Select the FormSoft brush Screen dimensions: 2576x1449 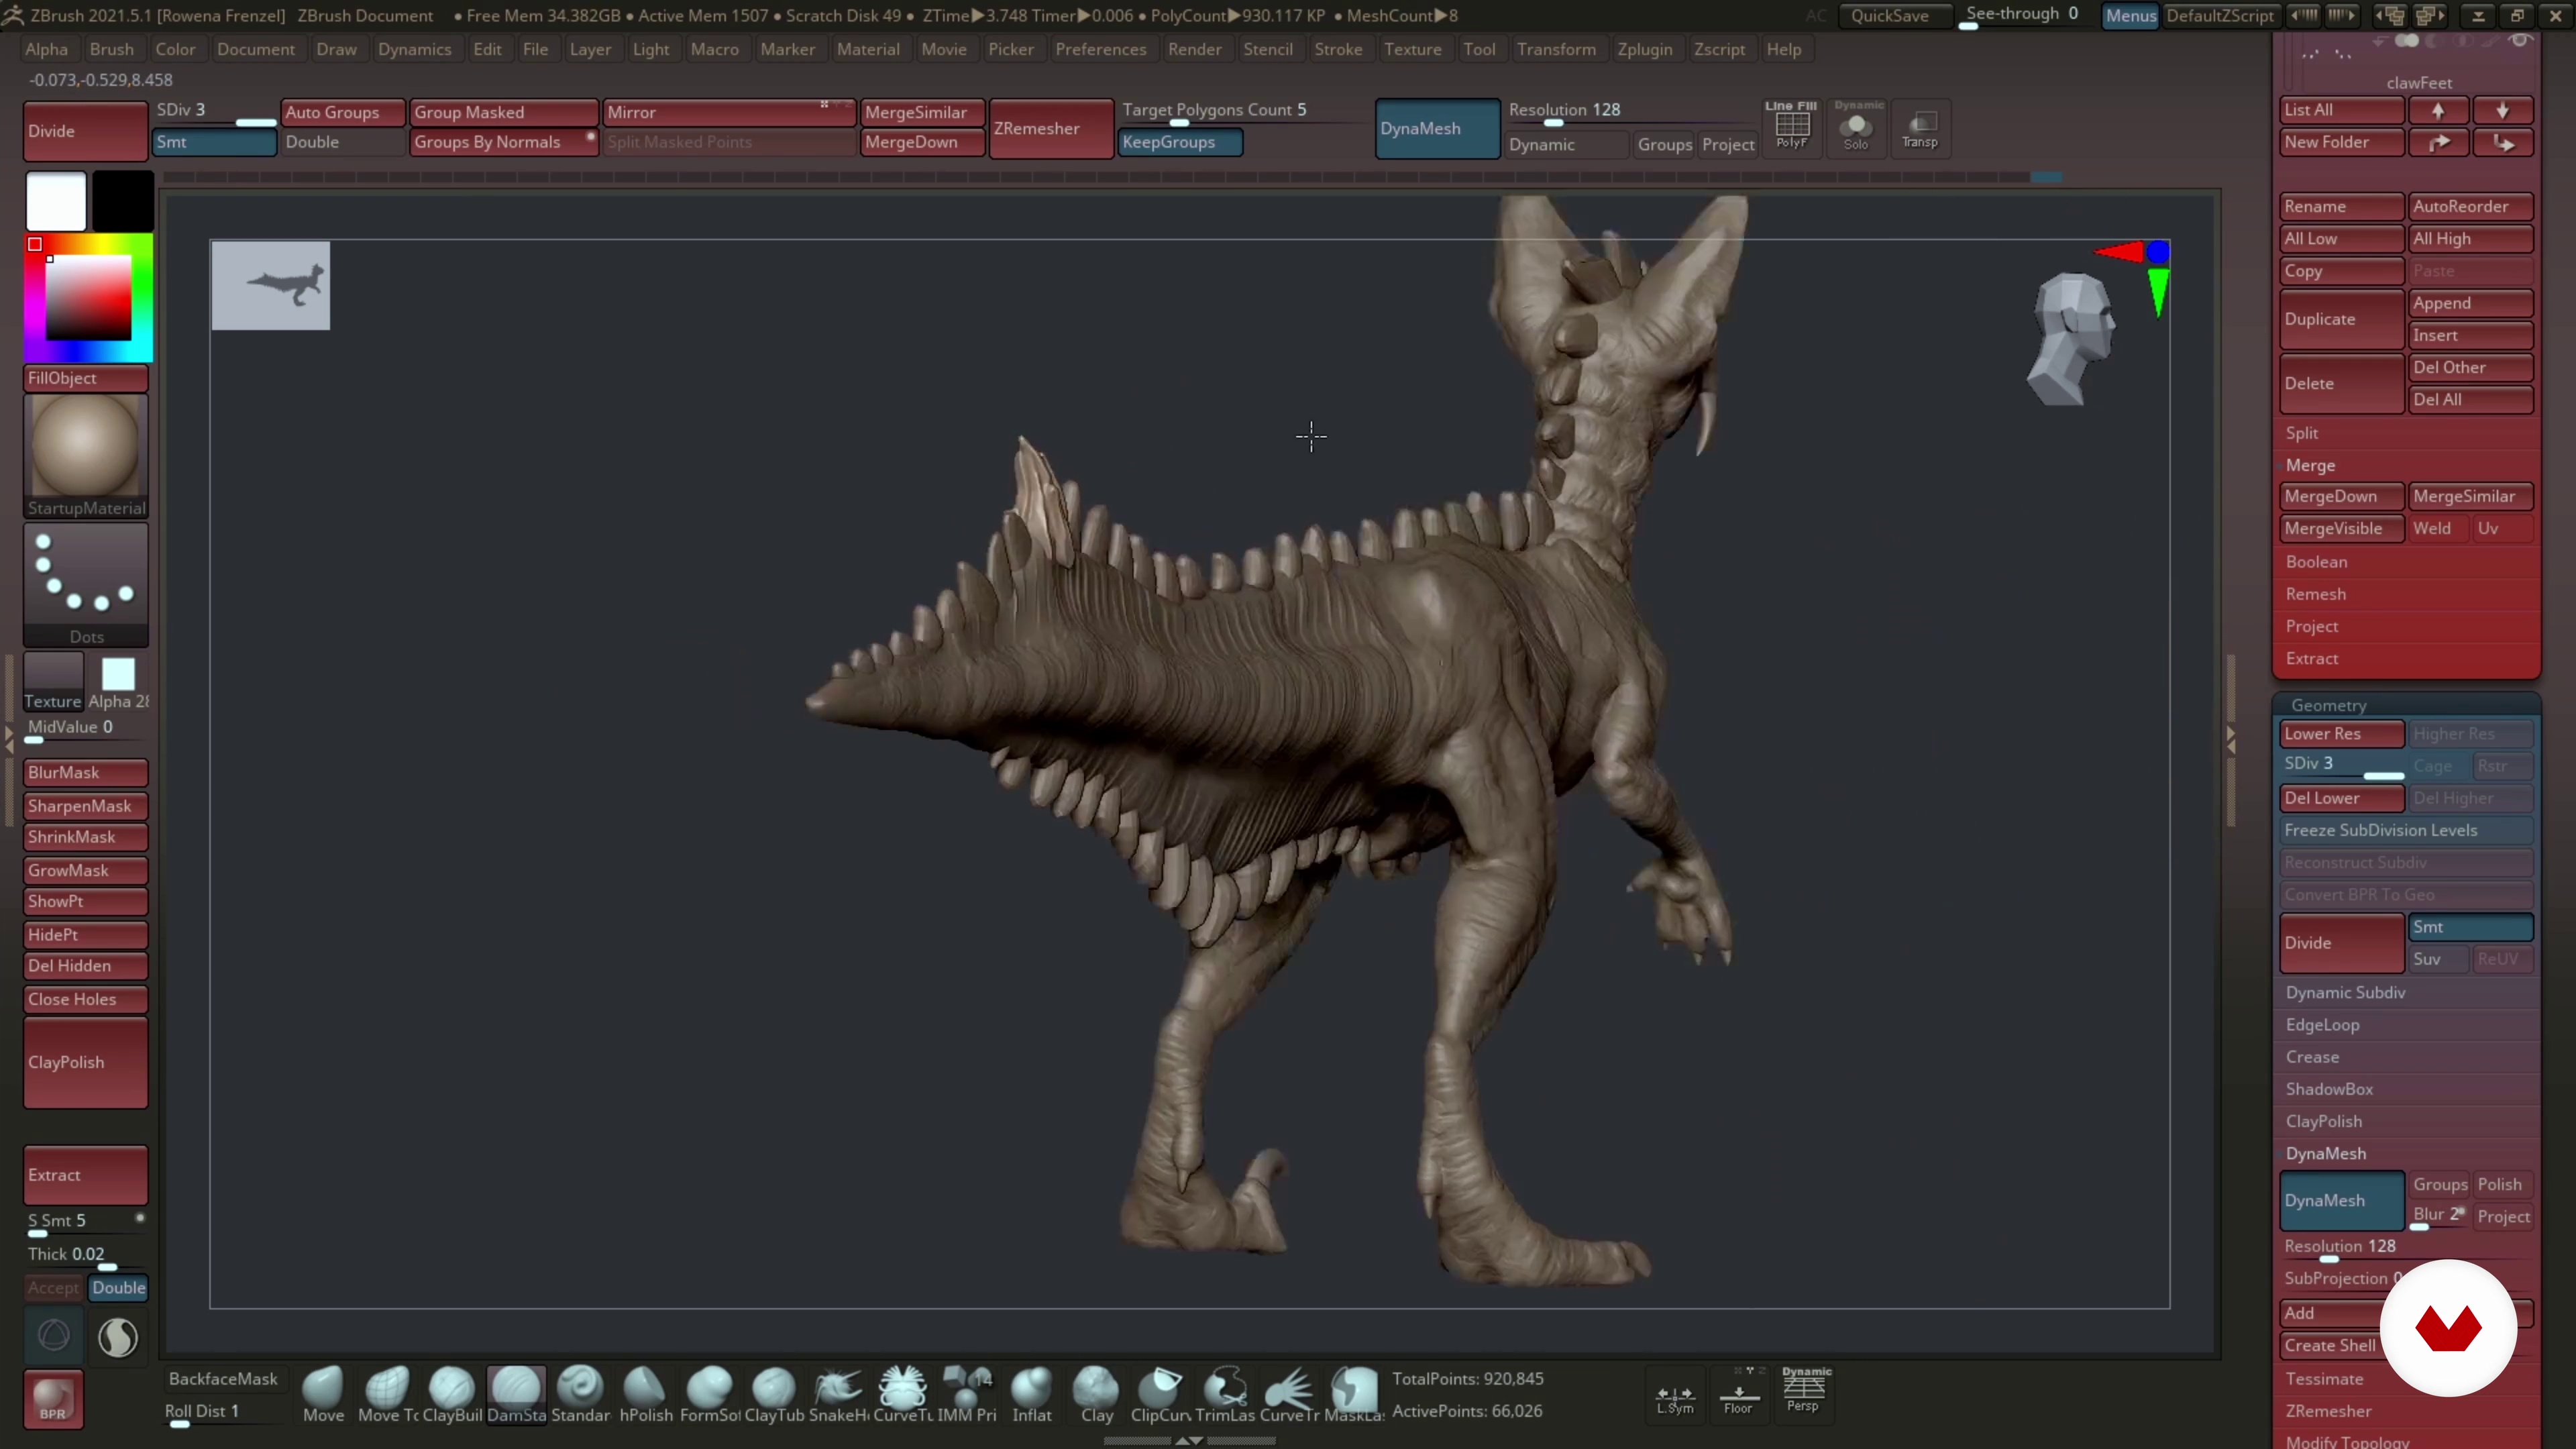pos(710,1394)
